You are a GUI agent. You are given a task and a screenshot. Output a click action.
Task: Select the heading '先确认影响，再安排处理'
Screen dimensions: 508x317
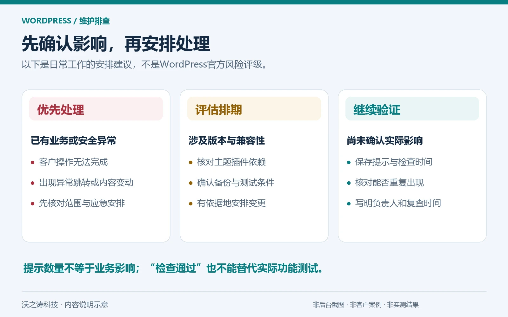click(116, 44)
